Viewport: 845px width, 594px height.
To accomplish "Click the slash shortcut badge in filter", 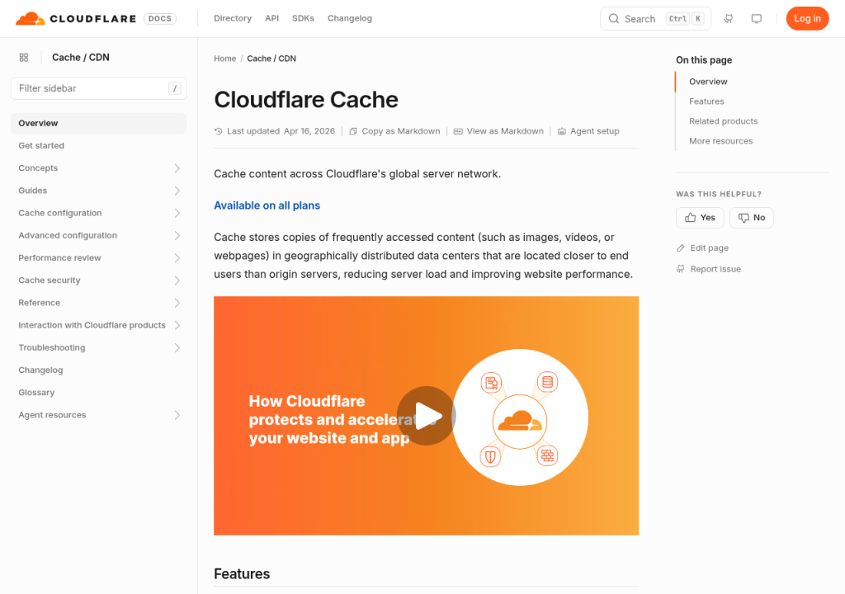I will tap(175, 88).
